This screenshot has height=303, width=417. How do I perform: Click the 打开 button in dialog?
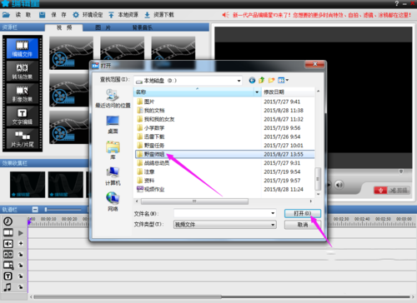(303, 213)
